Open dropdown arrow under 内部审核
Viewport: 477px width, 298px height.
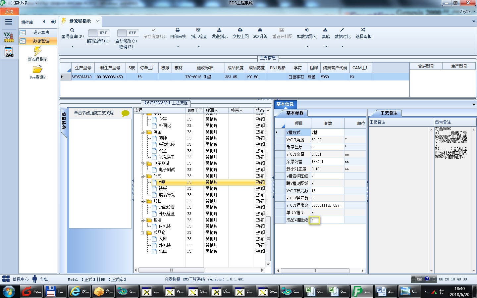pyautogui.click(x=178, y=47)
